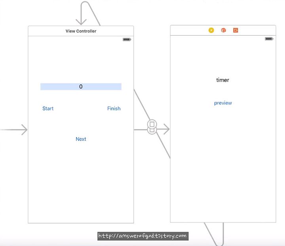Select the lower segue circle icon
The width and height of the screenshot is (285, 246).
[x=152, y=131]
